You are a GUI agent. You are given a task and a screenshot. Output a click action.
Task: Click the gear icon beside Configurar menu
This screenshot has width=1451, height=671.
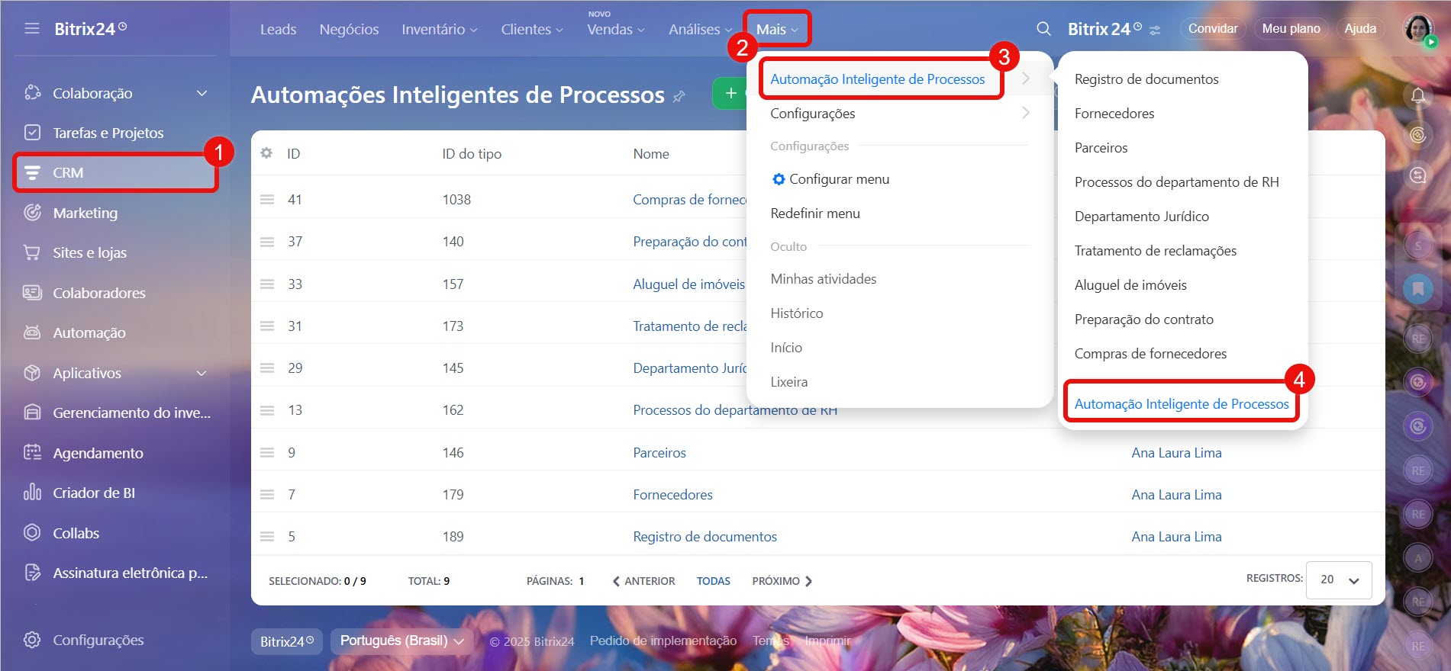778,179
